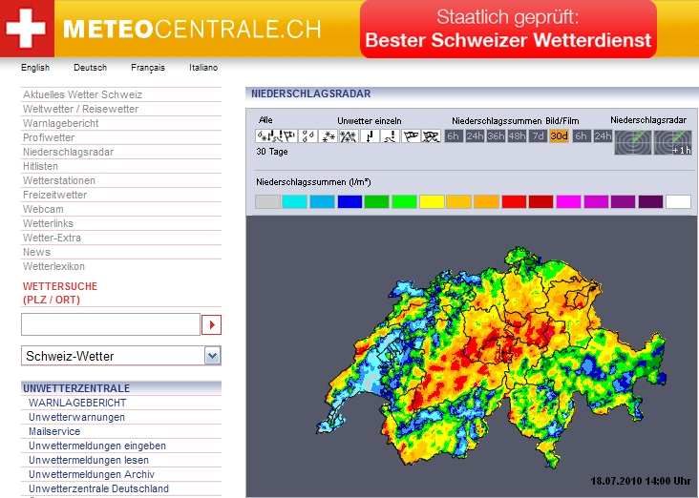Click the Bester Schweizer Wetterdienst red banner

[508, 29]
